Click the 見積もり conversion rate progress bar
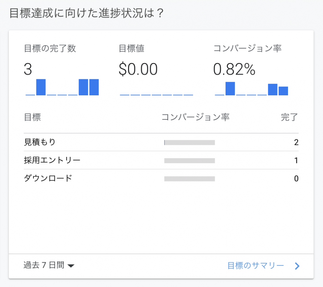 tap(190, 143)
